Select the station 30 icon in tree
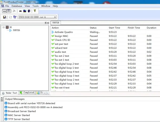This screenshot has width=160, height=122. pos(7,27)
